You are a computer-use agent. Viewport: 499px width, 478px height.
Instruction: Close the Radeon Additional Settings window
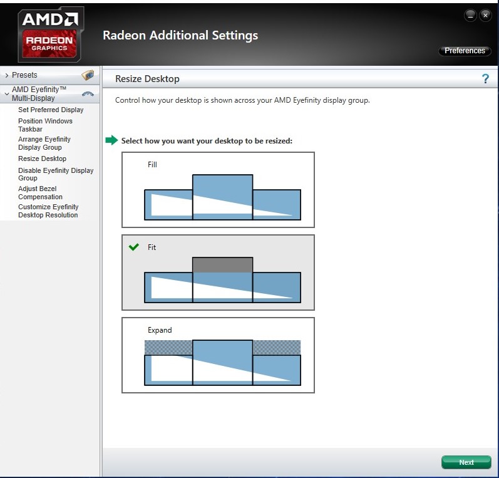pos(485,15)
